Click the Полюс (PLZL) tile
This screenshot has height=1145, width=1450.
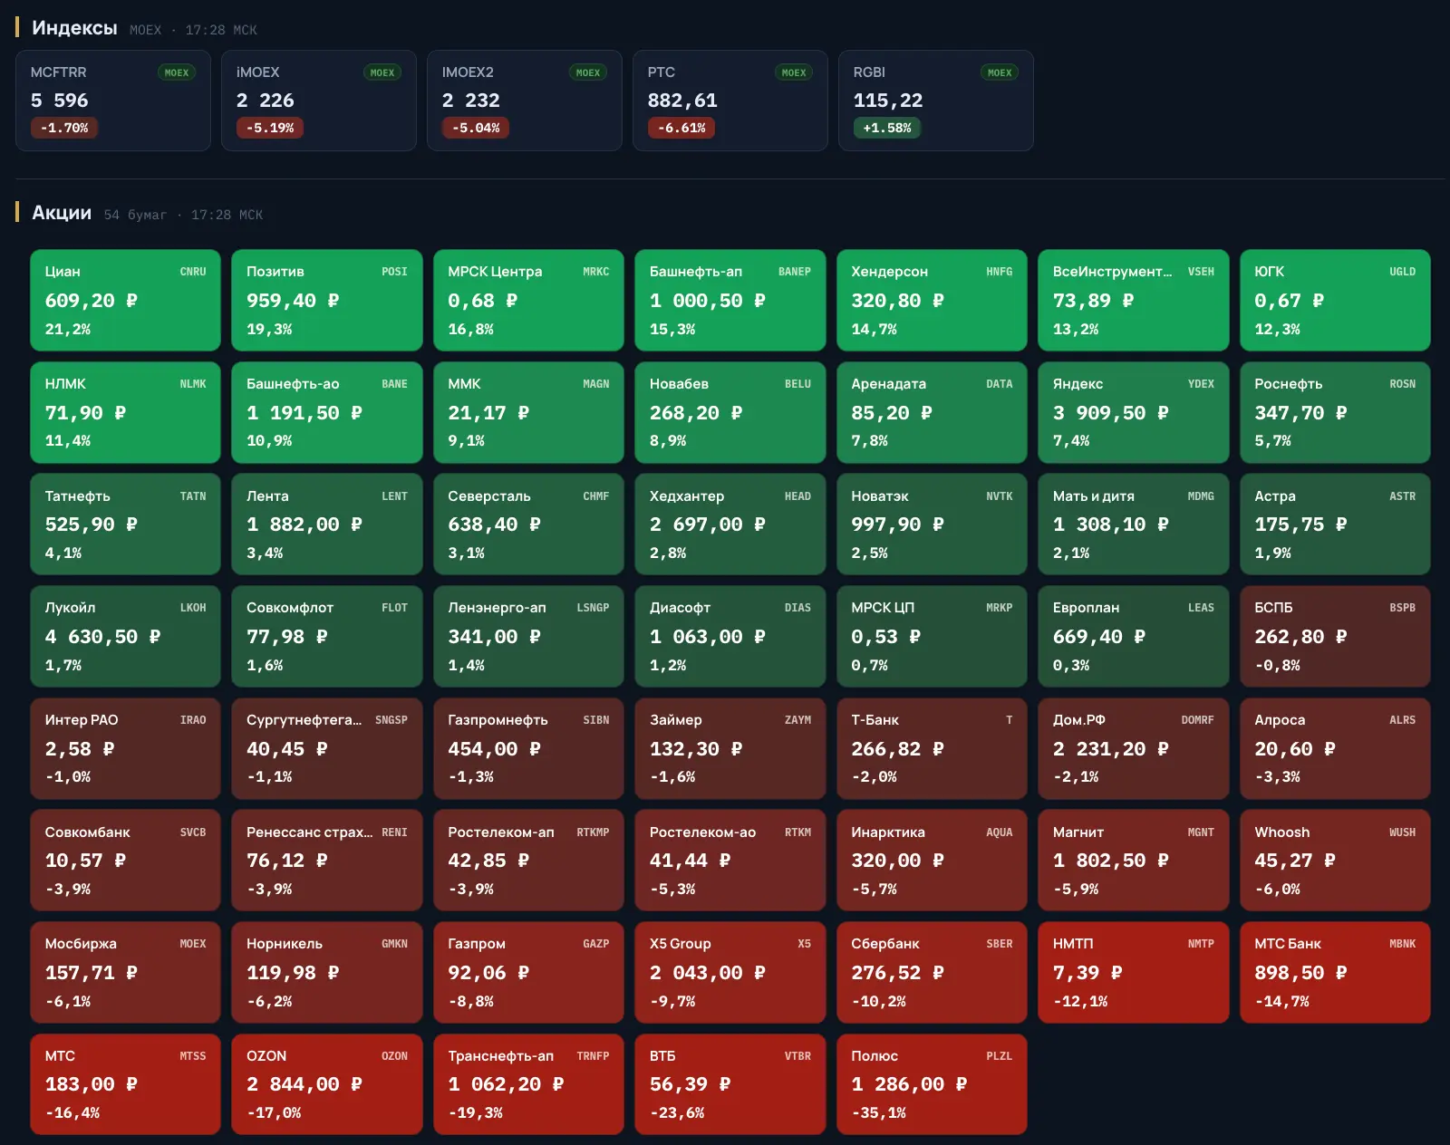tap(932, 1084)
